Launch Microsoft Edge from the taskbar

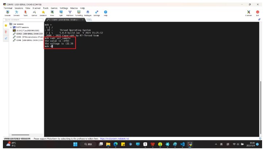(116, 144)
